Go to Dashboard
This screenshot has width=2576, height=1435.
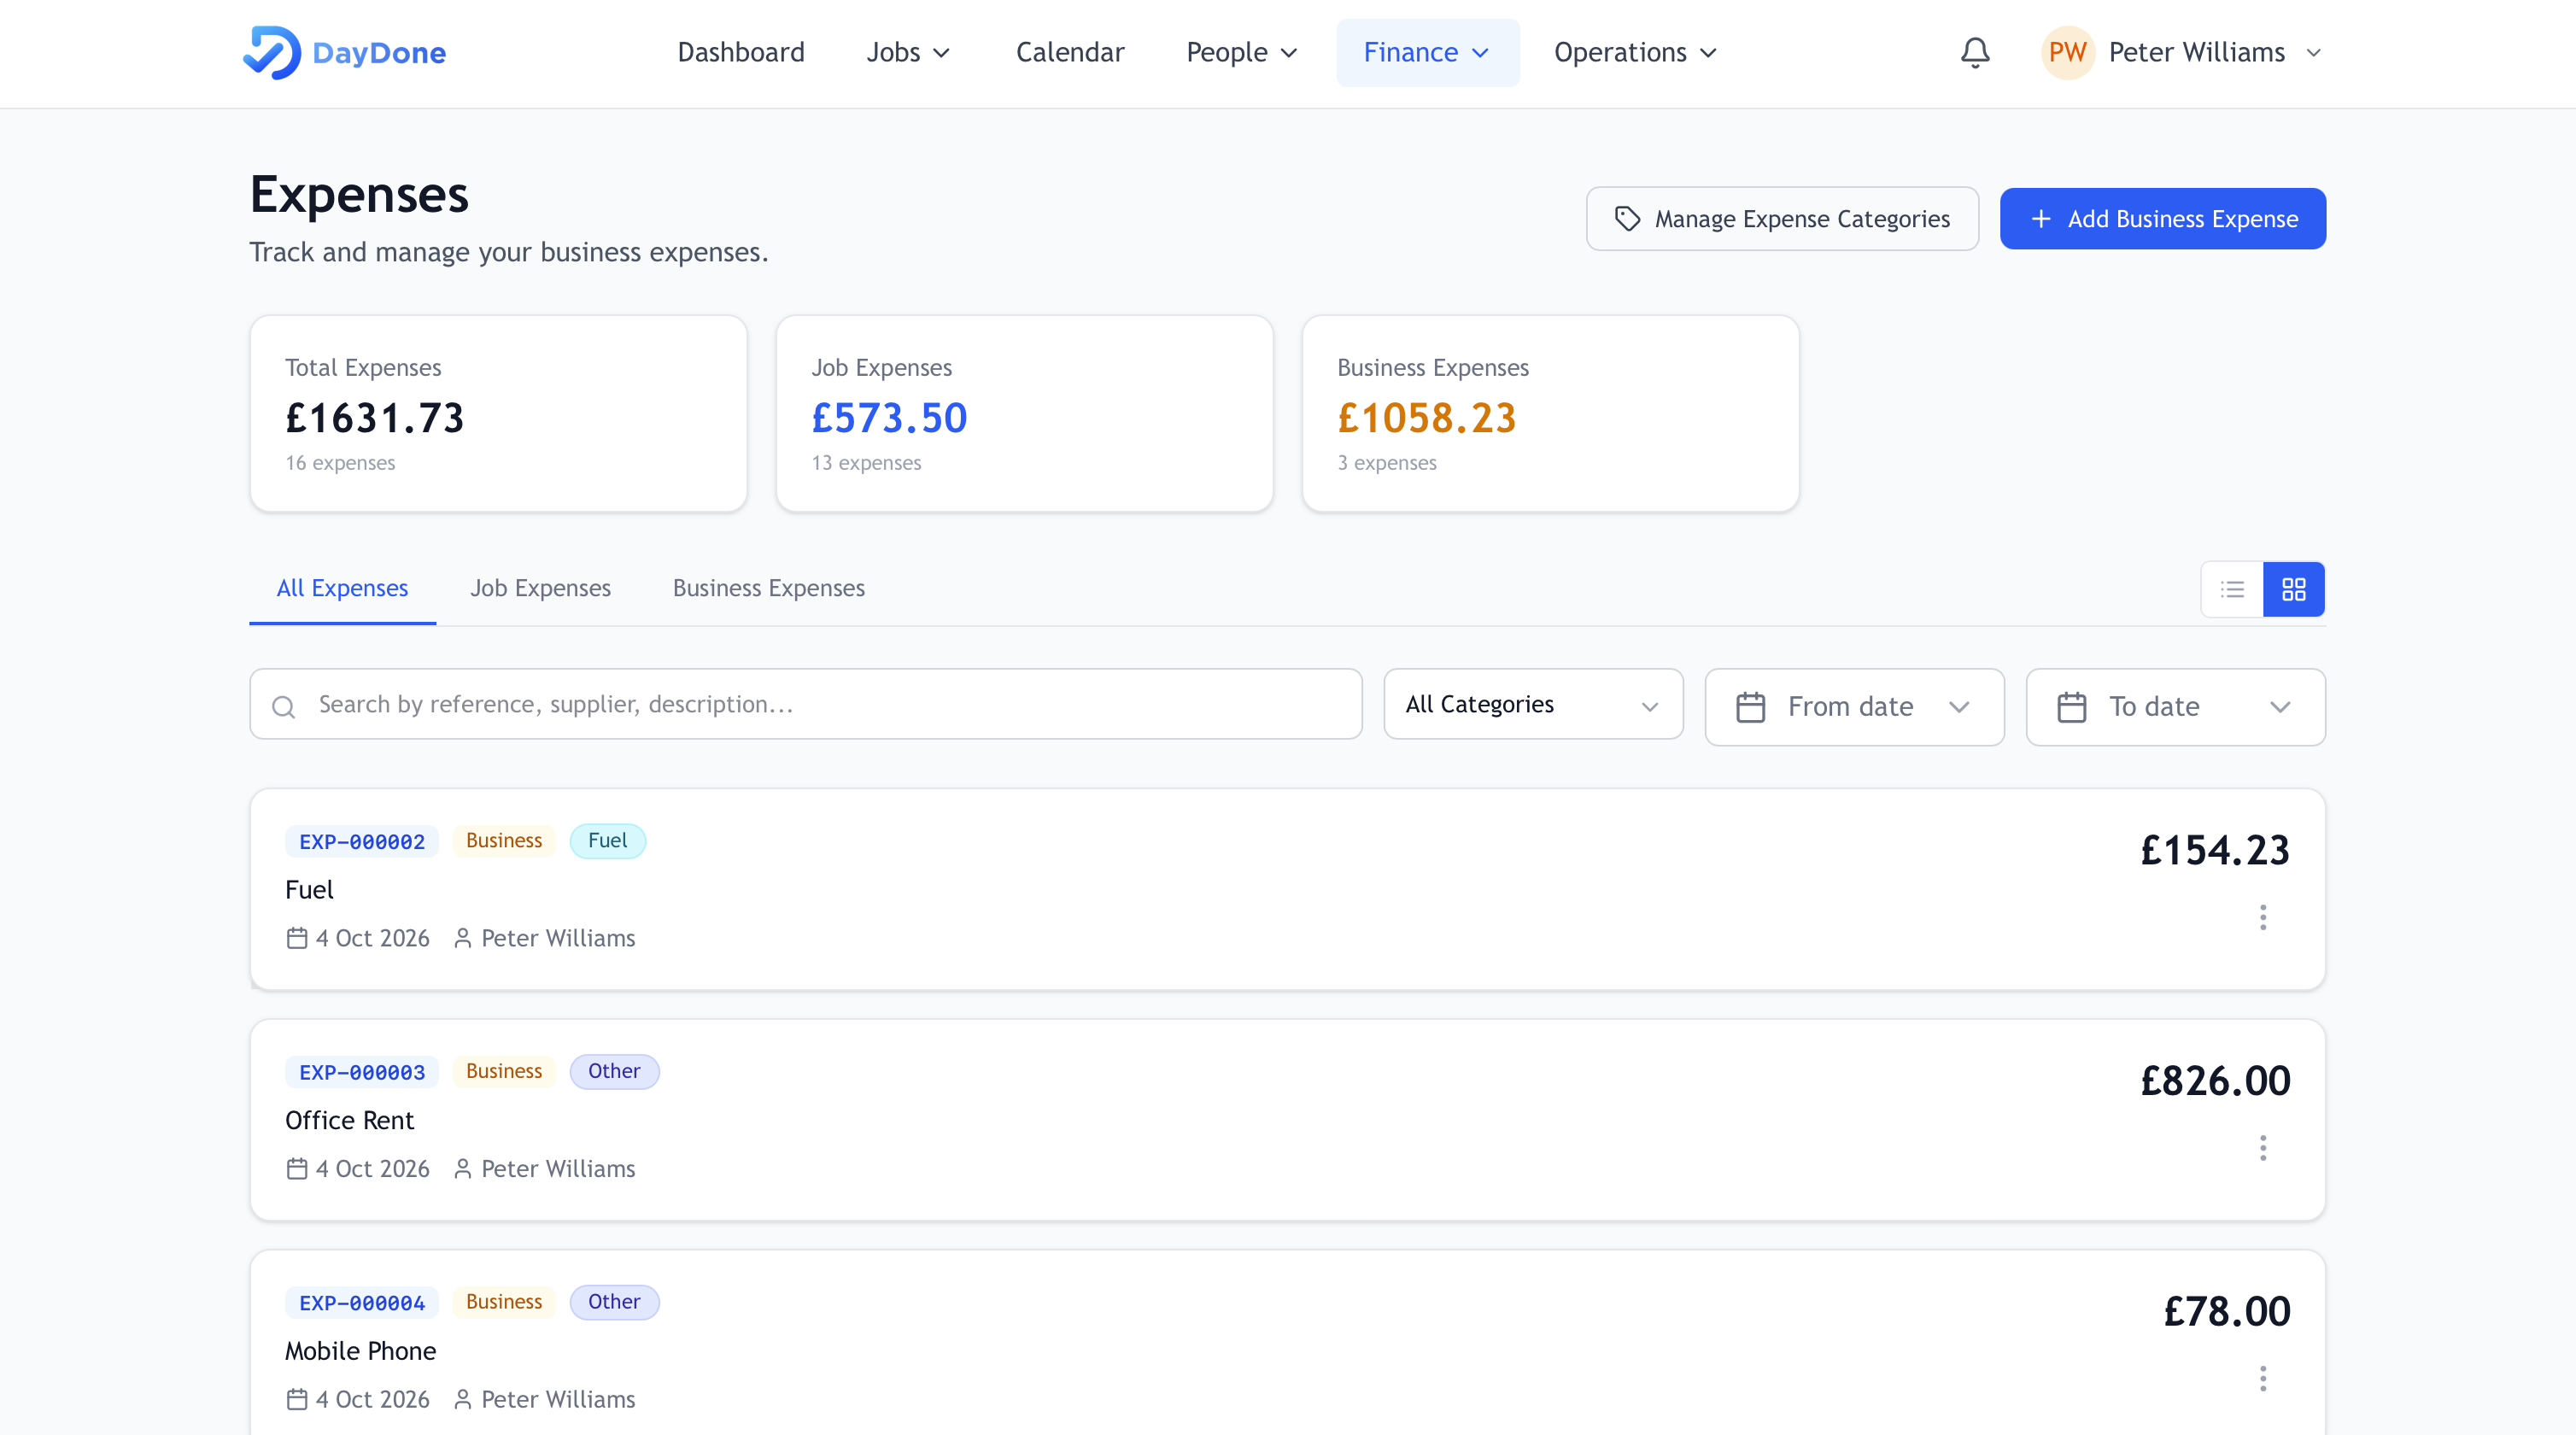741,52
